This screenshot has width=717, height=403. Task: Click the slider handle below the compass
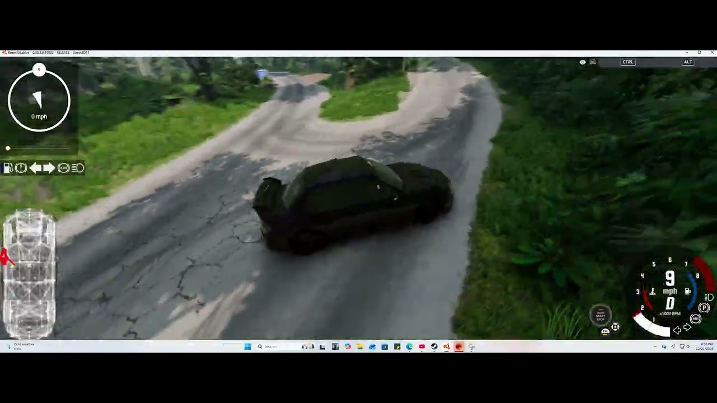click(x=8, y=148)
